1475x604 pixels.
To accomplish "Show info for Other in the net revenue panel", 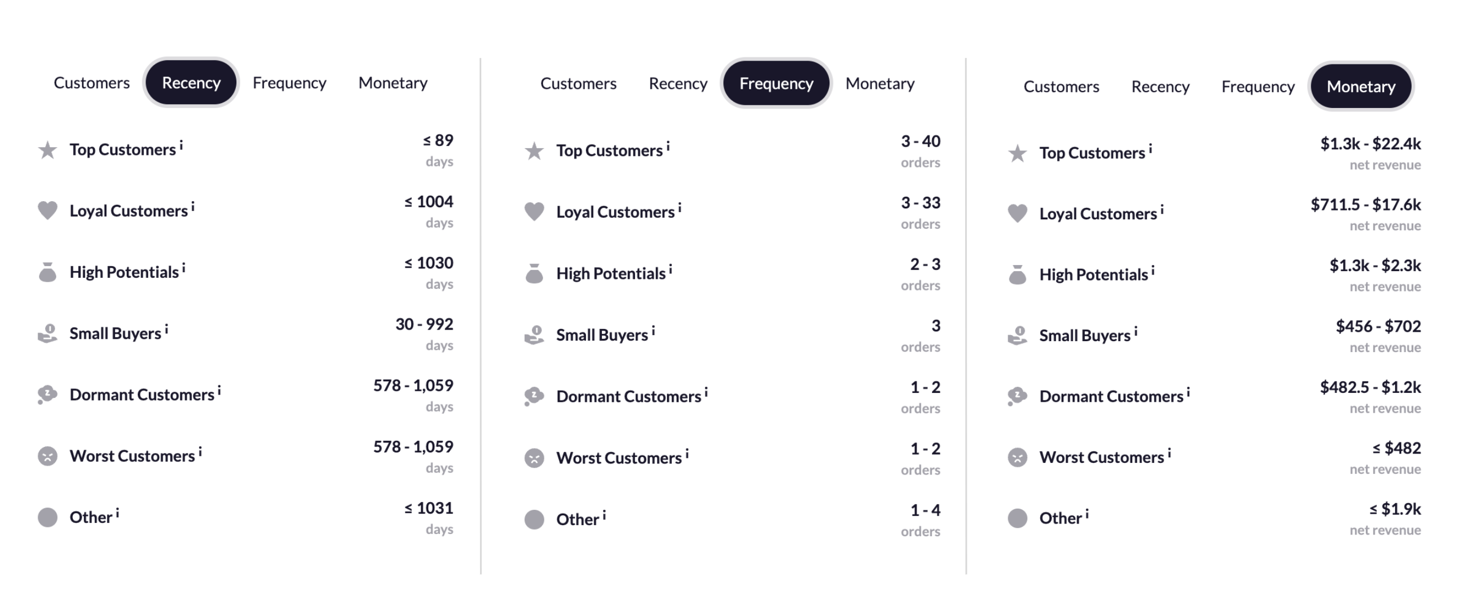I will click(1087, 513).
